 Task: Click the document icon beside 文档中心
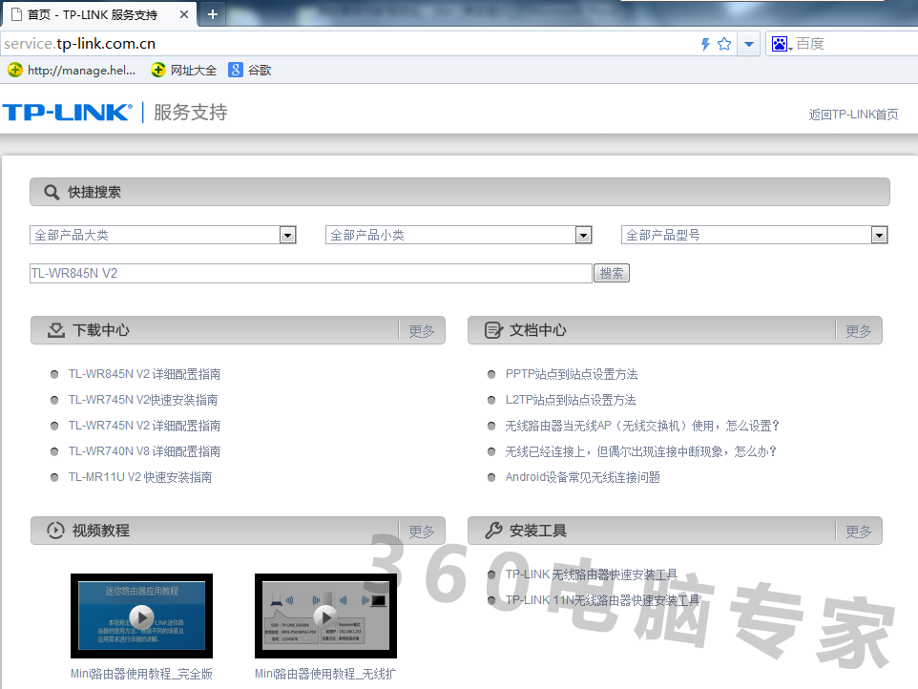point(493,330)
